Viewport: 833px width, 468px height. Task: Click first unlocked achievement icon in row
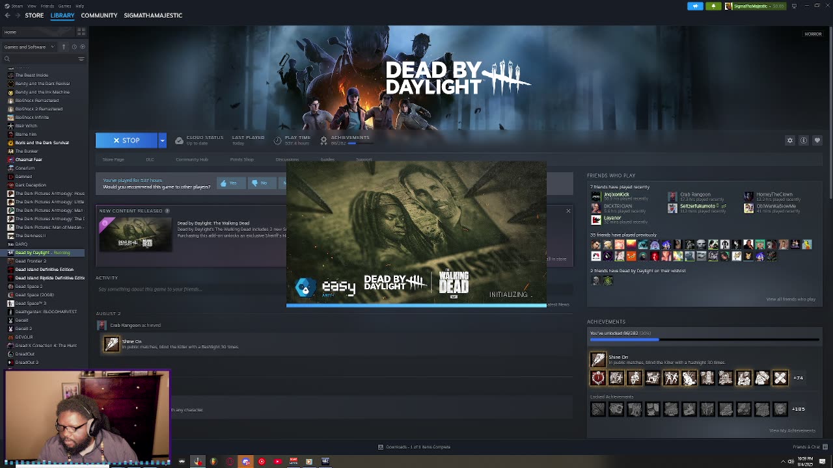click(x=598, y=378)
